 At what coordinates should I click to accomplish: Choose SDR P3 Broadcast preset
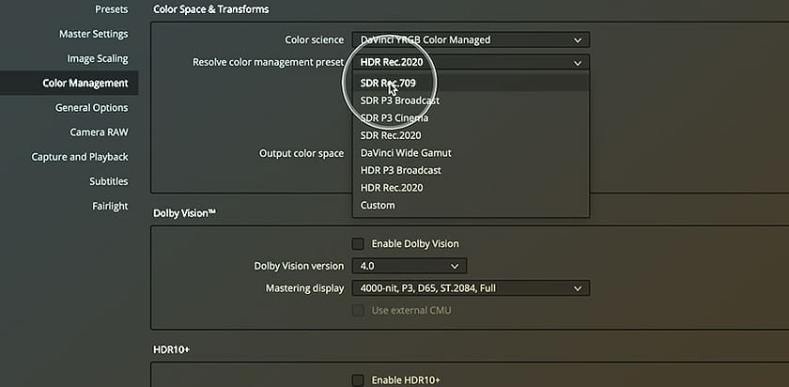(471, 101)
